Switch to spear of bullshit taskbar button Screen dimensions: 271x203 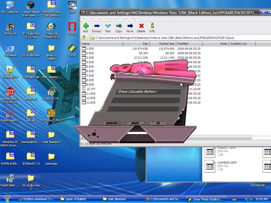click(x=74, y=199)
